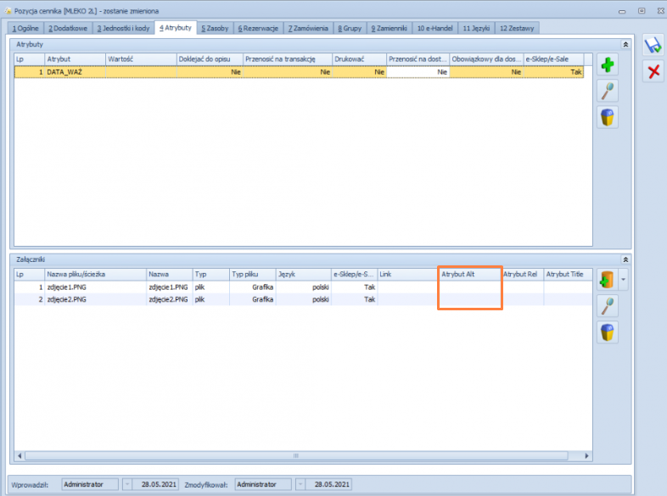Switch to the 7 Zamówienia tab
667x496 pixels.
click(308, 29)
